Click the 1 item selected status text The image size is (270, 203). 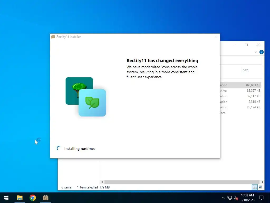pyautogui.click(x=87, y=187)
